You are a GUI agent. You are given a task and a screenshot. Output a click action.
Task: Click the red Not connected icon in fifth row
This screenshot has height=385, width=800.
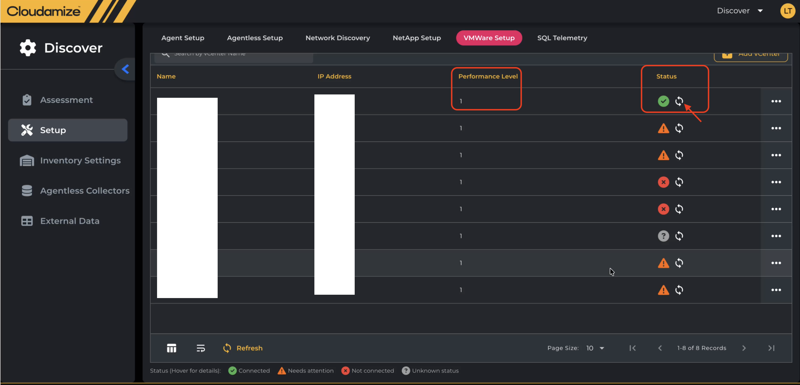point(663,209)
